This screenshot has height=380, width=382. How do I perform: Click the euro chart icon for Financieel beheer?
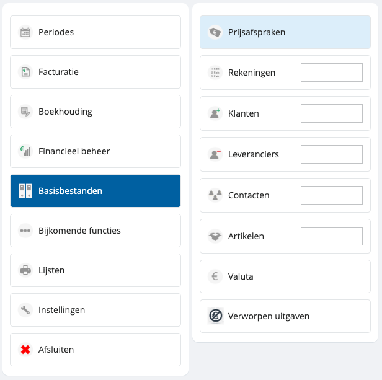[25, 151]
